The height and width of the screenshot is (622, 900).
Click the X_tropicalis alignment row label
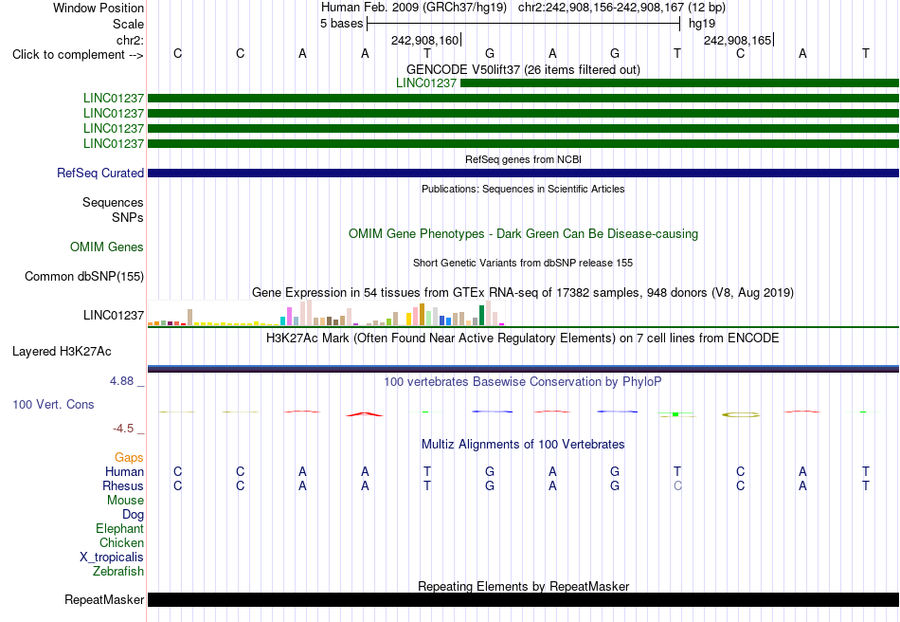click(112, 558)
